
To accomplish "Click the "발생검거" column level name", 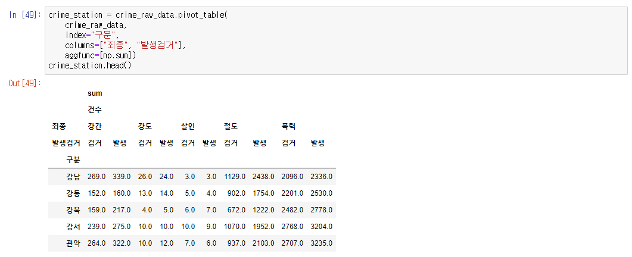I will click(66, 143).
